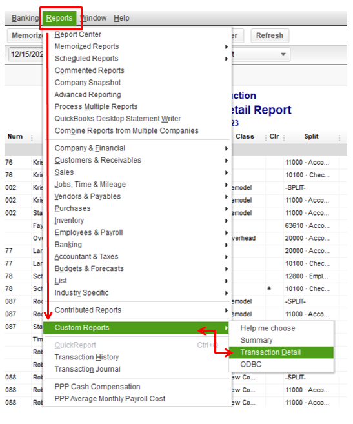The height and width of the screenshot is (424, 353).
Task: Select PPP Average Monthly Payroll Cost
Action: (x=137, y=399)
